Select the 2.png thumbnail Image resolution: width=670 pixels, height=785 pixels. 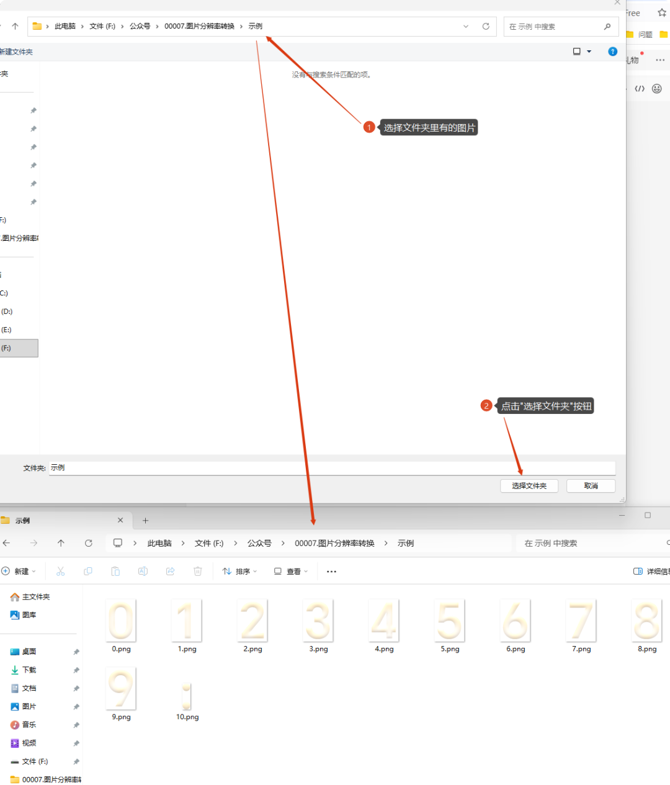tap(252, 621)
